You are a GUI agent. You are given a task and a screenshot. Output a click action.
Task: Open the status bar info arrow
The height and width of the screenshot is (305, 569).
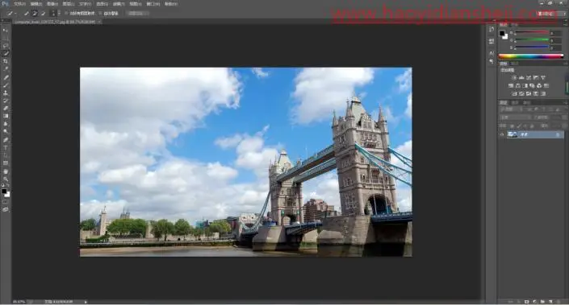tap(86, 302)
